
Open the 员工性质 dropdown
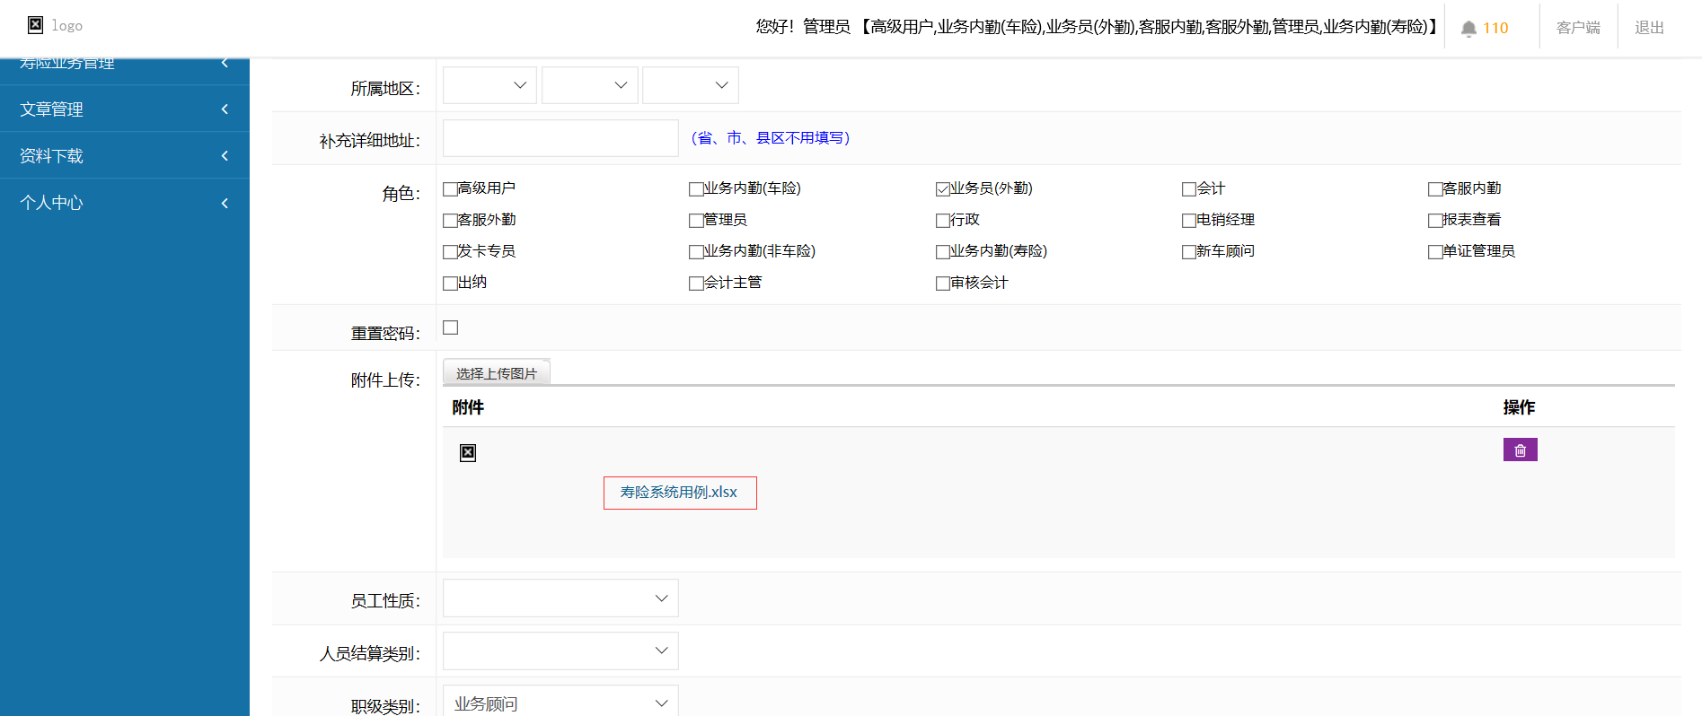(560, 598)
